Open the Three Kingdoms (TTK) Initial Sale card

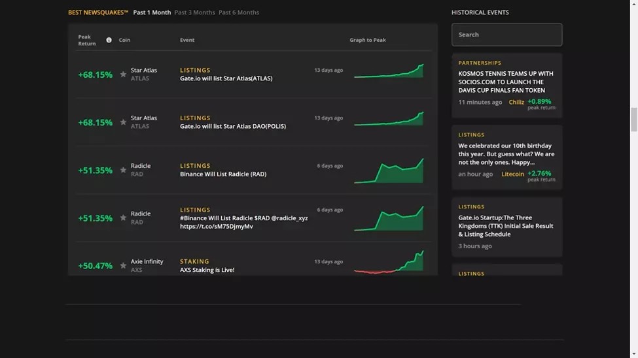tap(506, 227)
